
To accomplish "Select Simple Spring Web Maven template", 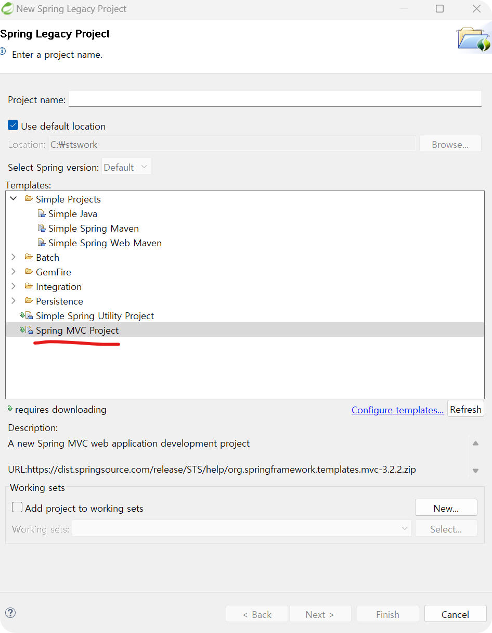I will pyautogui.click(x=105, y=243).
